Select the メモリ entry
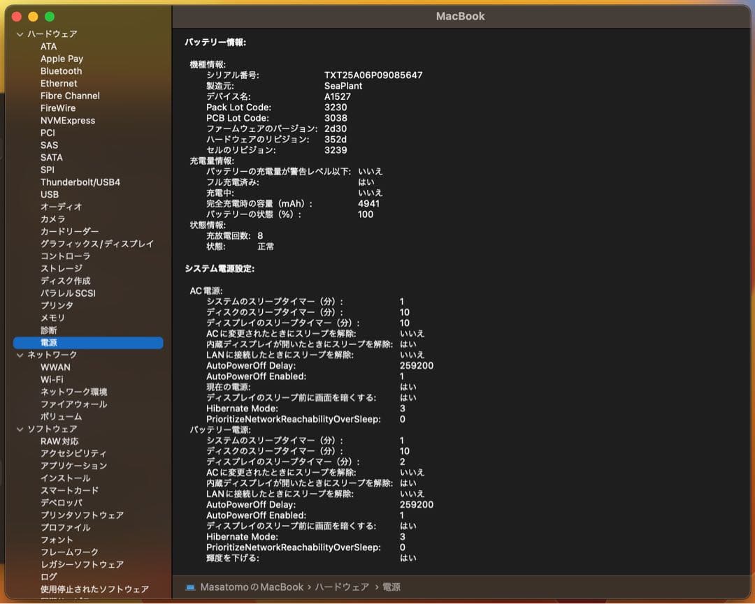 [52, 318]
